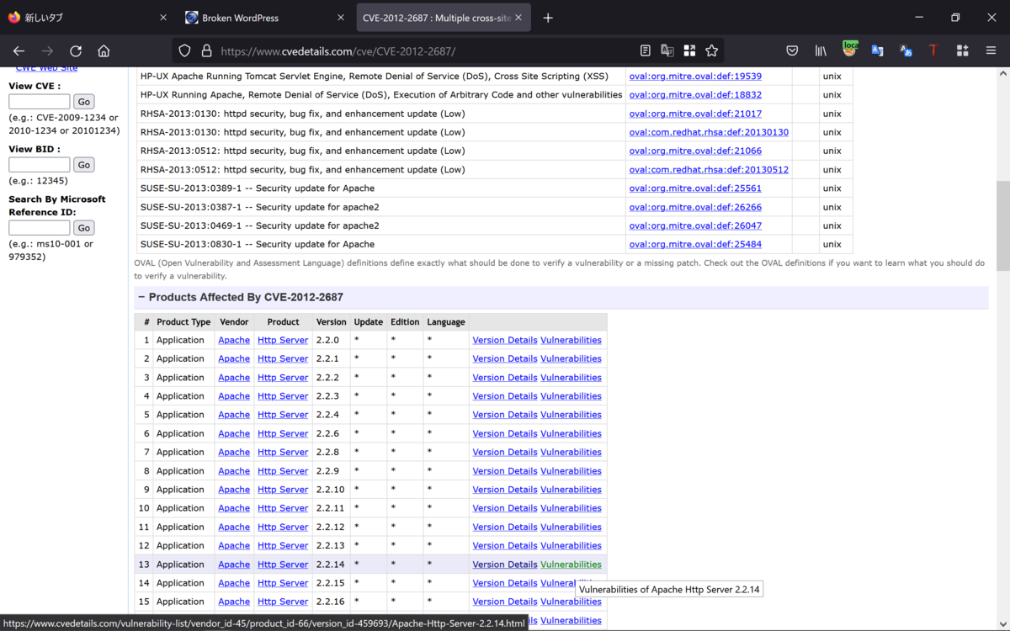Open the Library bookmarks and history icon

click(x=821, y=50)
